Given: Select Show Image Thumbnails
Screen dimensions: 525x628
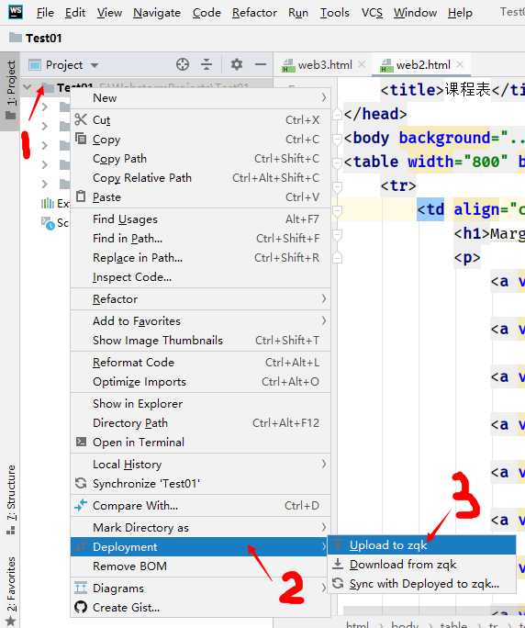Looking at the screenshot, I should 200,340.
